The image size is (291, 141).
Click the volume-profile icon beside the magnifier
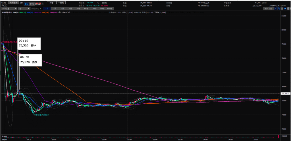click(x=282, y=9)
